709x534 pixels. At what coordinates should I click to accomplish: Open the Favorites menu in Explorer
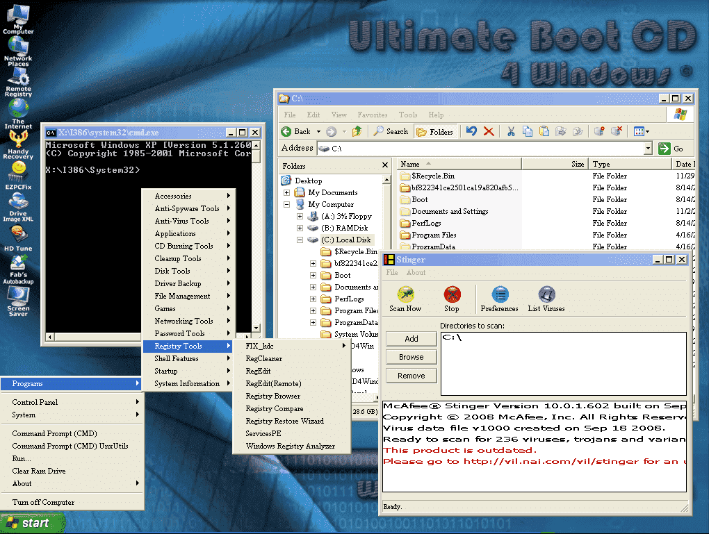click(x=373, y=115)
